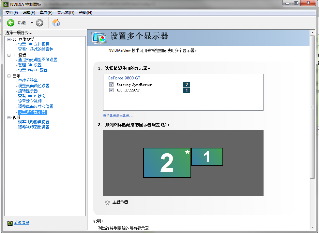Image resolution: width=319 pixels, height=233 pixels.
Task: Open the Back history dropdown arrow
Action: point(32,23)
